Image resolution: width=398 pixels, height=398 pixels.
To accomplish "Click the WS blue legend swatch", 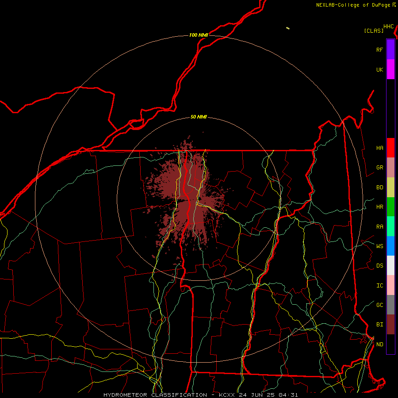I will [390, 246].
